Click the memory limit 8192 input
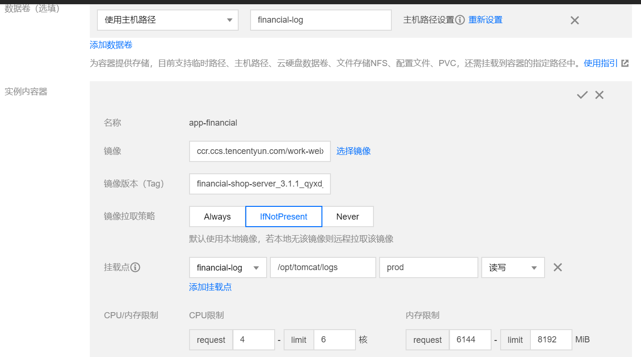 point(551,340)
